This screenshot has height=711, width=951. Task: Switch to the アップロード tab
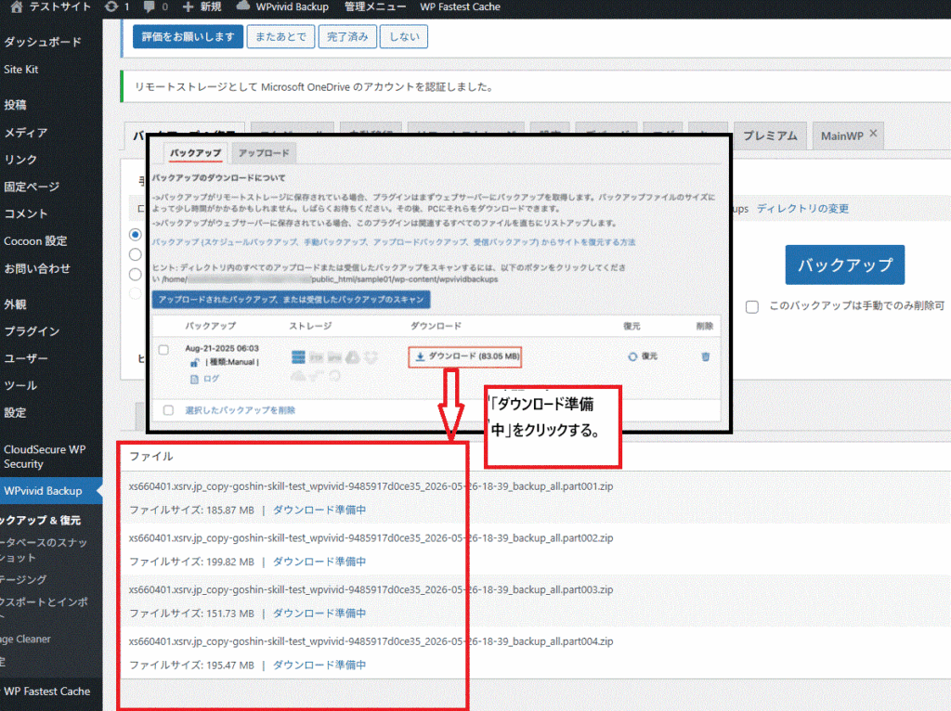tap(264, 153)
